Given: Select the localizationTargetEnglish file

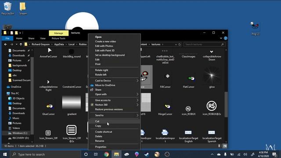Looking at the screenshot, I should [x=188, y=136].
